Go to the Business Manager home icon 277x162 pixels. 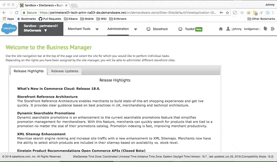(x=221, y=29)
